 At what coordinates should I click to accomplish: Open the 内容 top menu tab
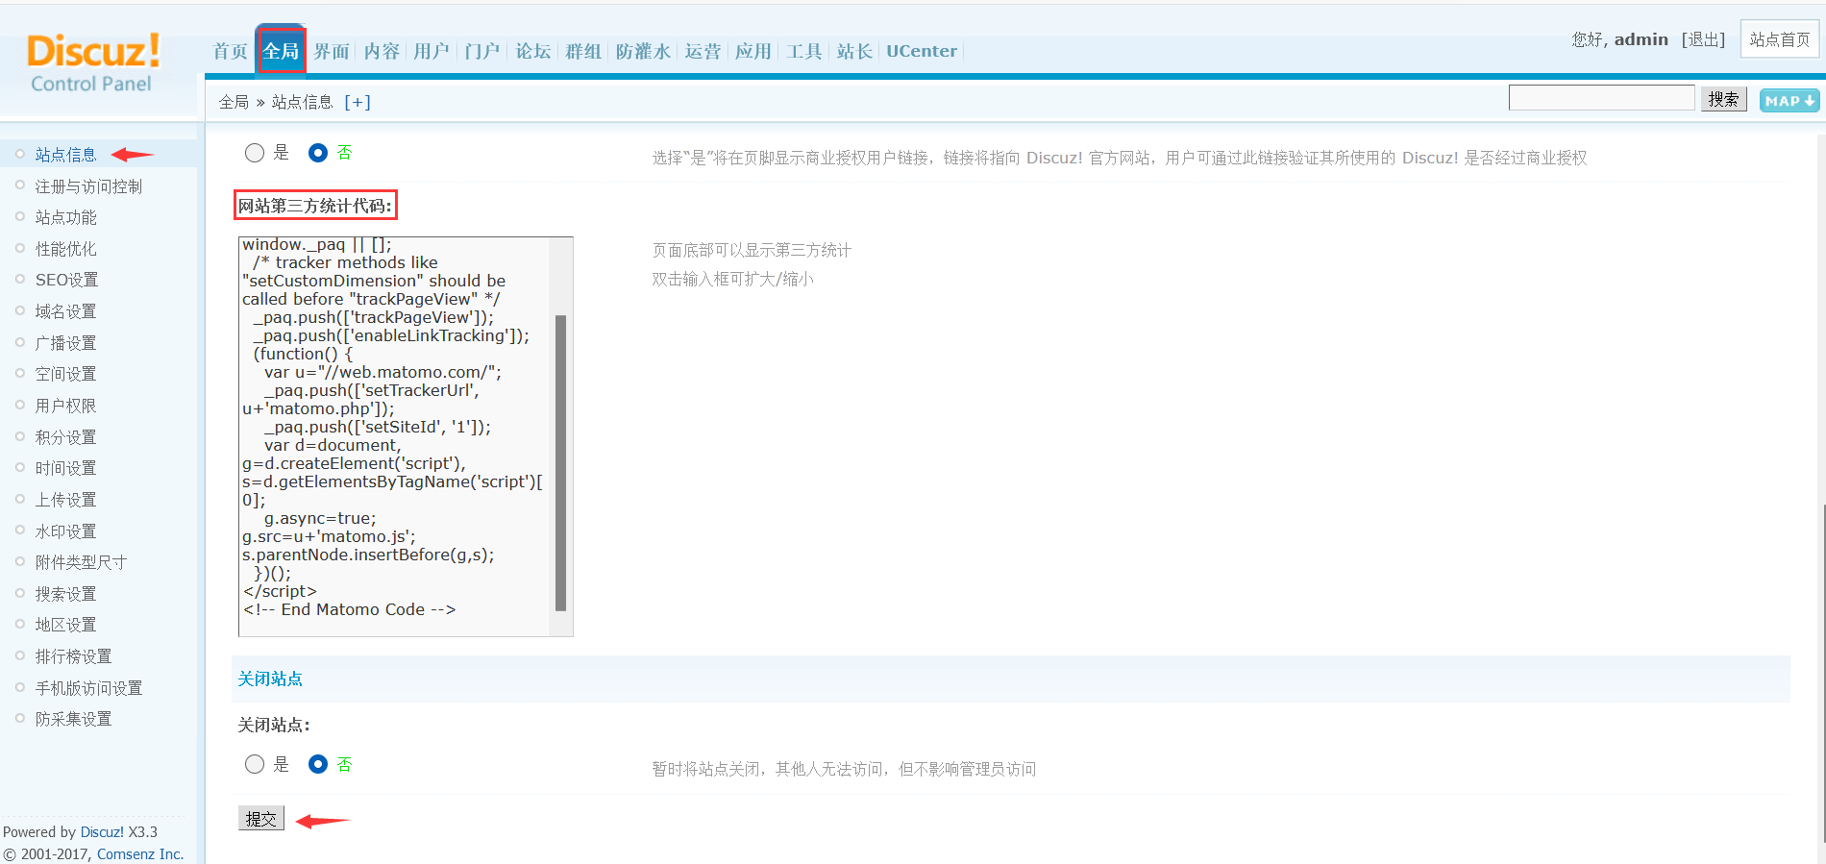tap(382, 51)
